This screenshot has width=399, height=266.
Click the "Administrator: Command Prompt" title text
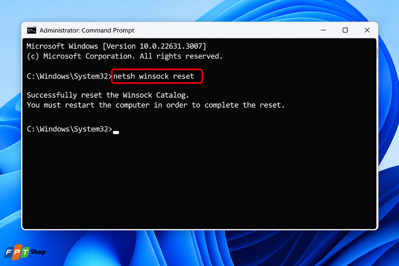click(87, 30)
